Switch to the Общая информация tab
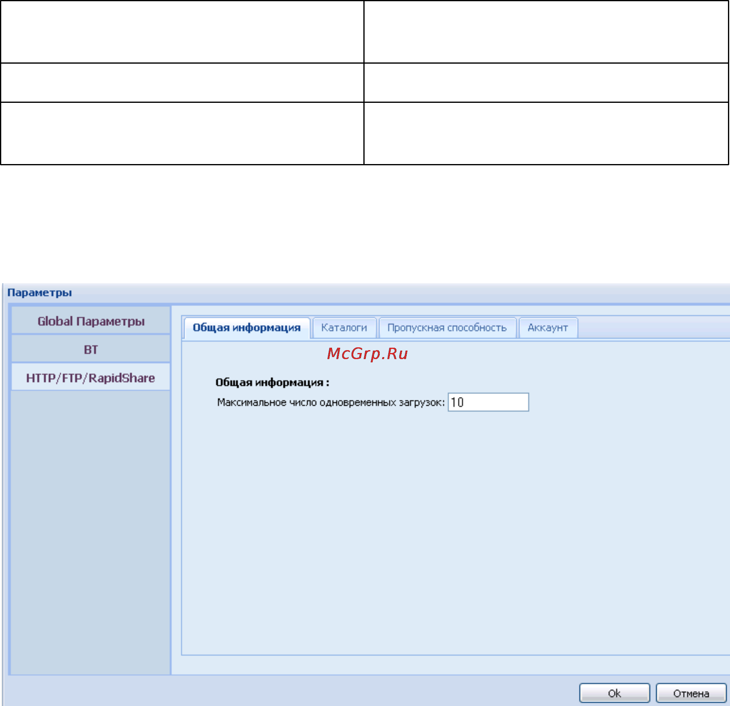The width and height of the screenshot is (730, 706). coord(247,328)
